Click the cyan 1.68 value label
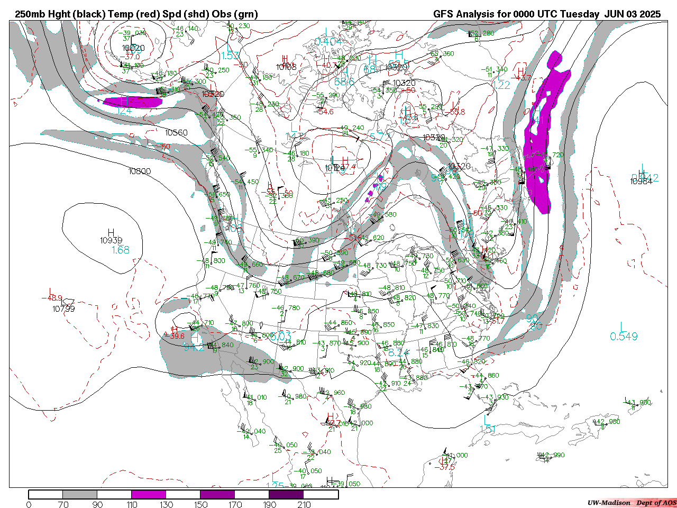Viewport: 677px width, 508px height. (x=120, y=250)
